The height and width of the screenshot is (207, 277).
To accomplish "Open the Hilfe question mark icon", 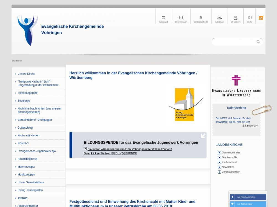I will coord(250,18).
